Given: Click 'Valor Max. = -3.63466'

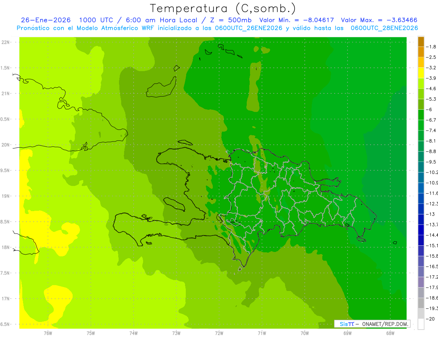Looking at the screenshot, I should click(379, 20).
